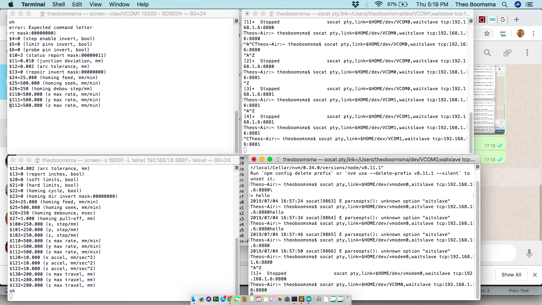Launch Sublime Text from the Dock
The image size is (542, 305).
[x=301, y=299]
